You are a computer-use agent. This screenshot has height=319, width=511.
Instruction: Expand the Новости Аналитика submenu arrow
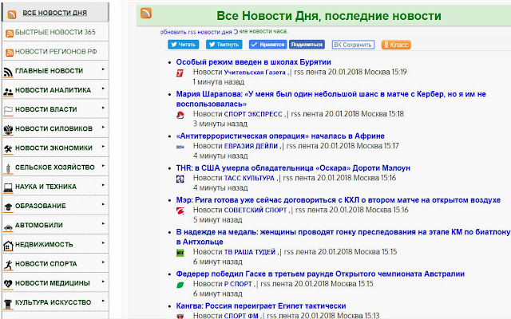pos(103,89)
